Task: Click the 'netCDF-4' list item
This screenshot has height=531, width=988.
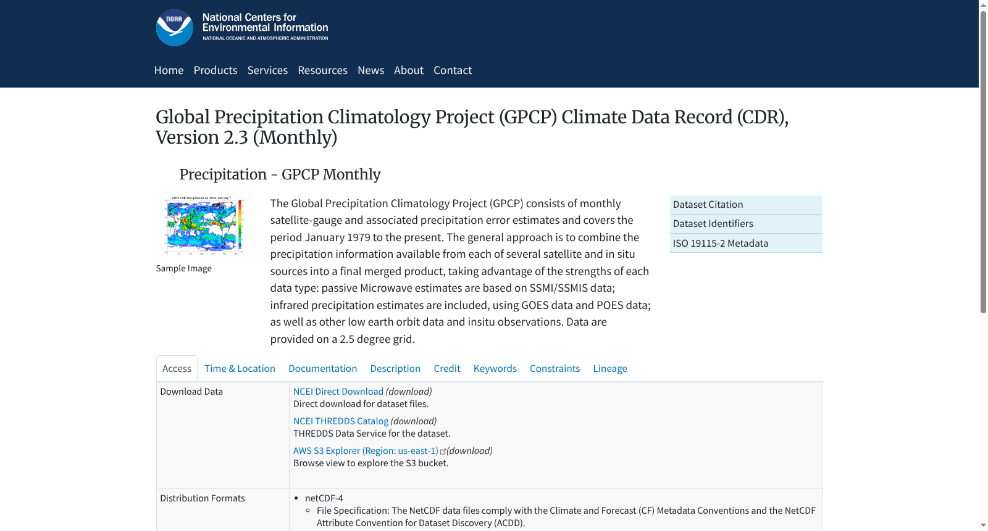Action: point(324,498)
